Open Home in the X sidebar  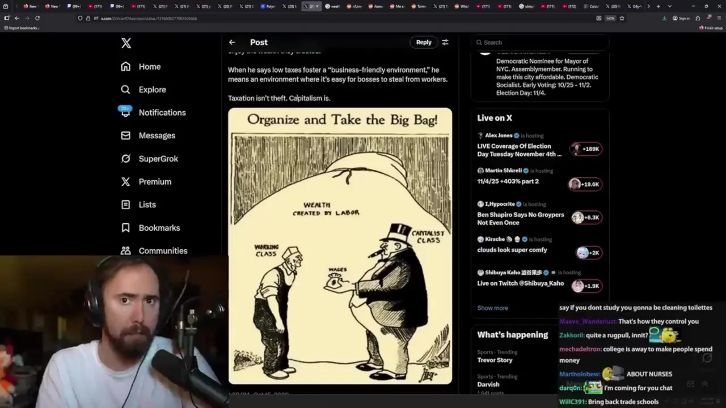point(141,66)
